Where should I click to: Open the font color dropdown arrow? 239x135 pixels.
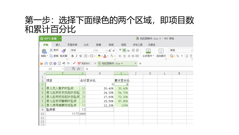[x=108, y=56]
